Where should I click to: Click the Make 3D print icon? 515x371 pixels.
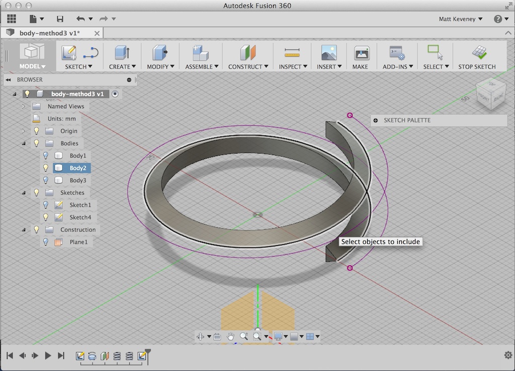(361, 53)
